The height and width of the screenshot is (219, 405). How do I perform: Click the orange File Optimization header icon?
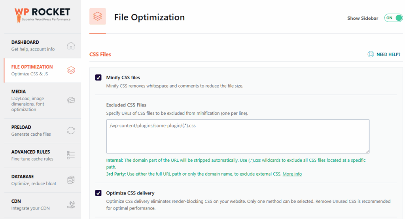tap(98, 17)
